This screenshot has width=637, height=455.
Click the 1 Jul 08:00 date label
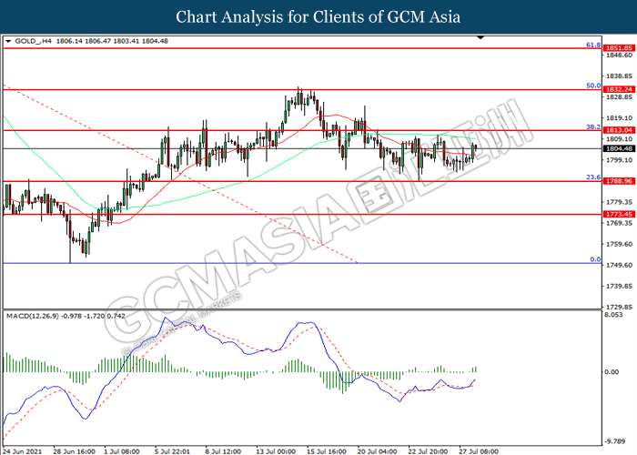click(121, 451)
